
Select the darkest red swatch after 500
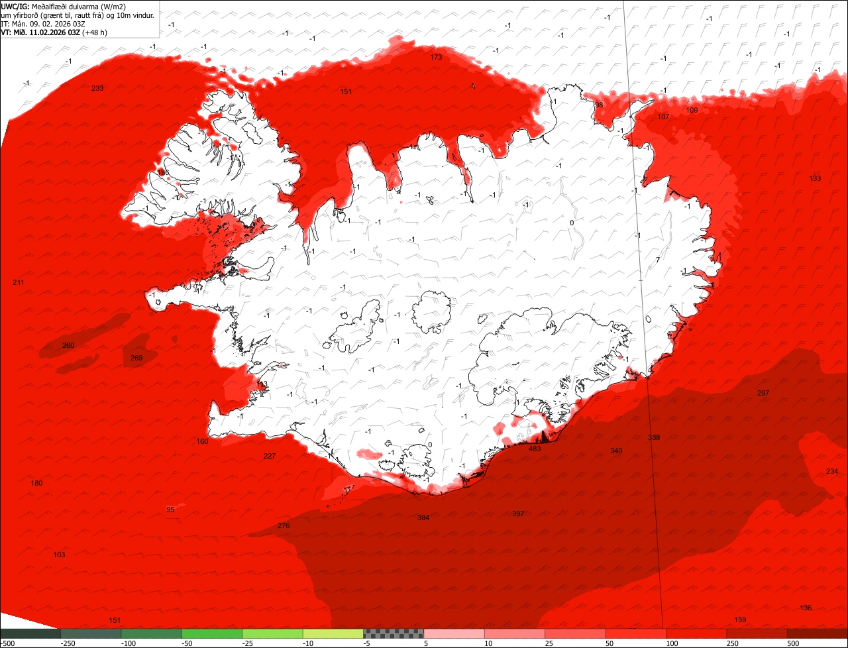pyautogui.click(x=818, y=633)
